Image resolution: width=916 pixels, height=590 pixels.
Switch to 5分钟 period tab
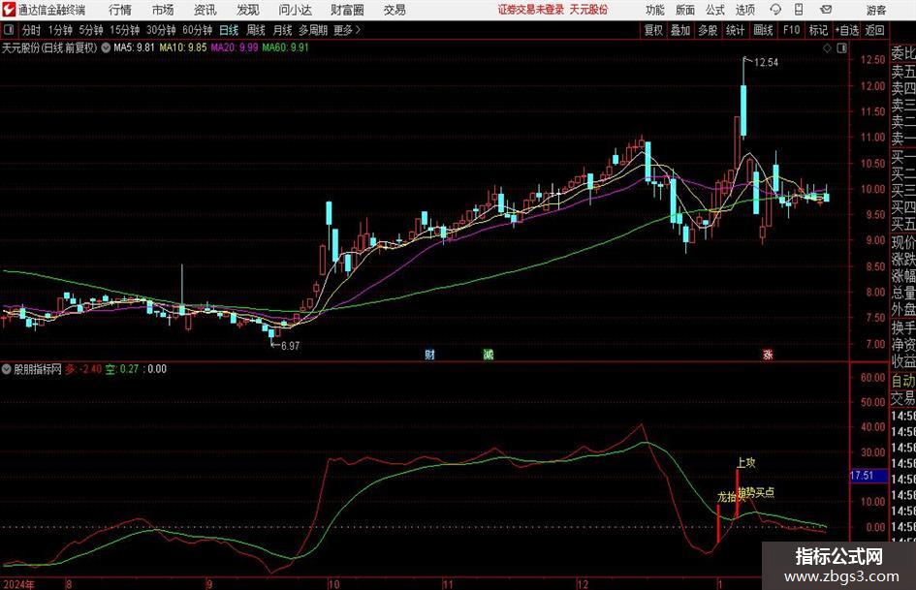pyautogui.click(x=91, y=30)
